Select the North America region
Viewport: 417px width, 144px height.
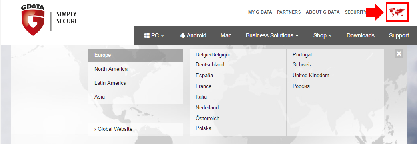pos(136,69)
